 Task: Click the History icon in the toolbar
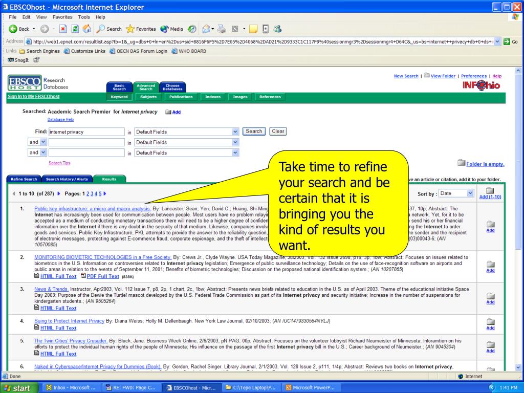[x=192, y=29]
